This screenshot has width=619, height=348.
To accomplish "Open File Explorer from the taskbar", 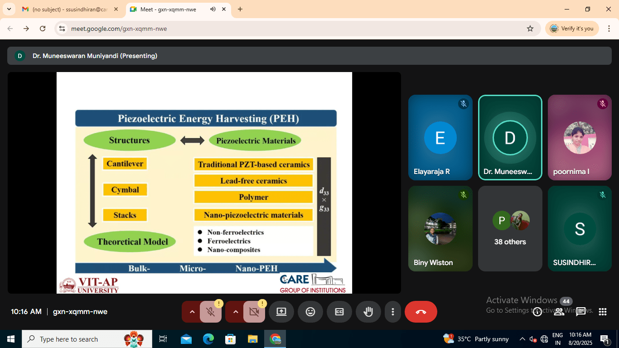I will [x=253, y=339].
